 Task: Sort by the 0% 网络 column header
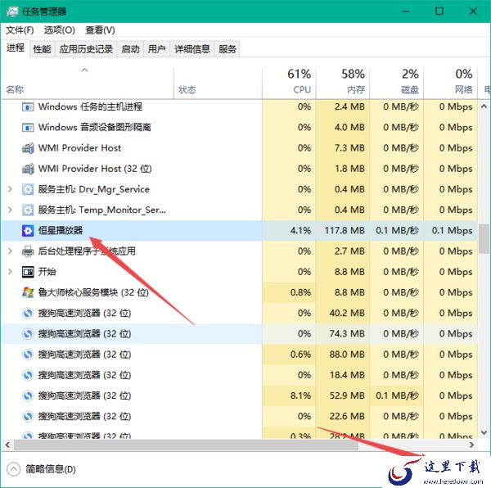pyautogui.click(x=451, y=82)
